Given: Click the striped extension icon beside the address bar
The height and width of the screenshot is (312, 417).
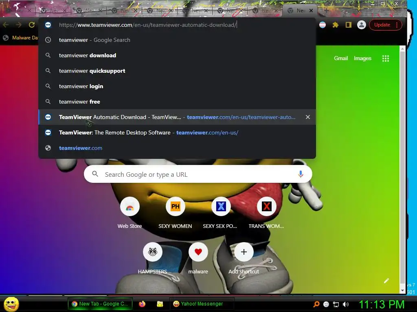Looking at the screenshot, I should (323, 25).
